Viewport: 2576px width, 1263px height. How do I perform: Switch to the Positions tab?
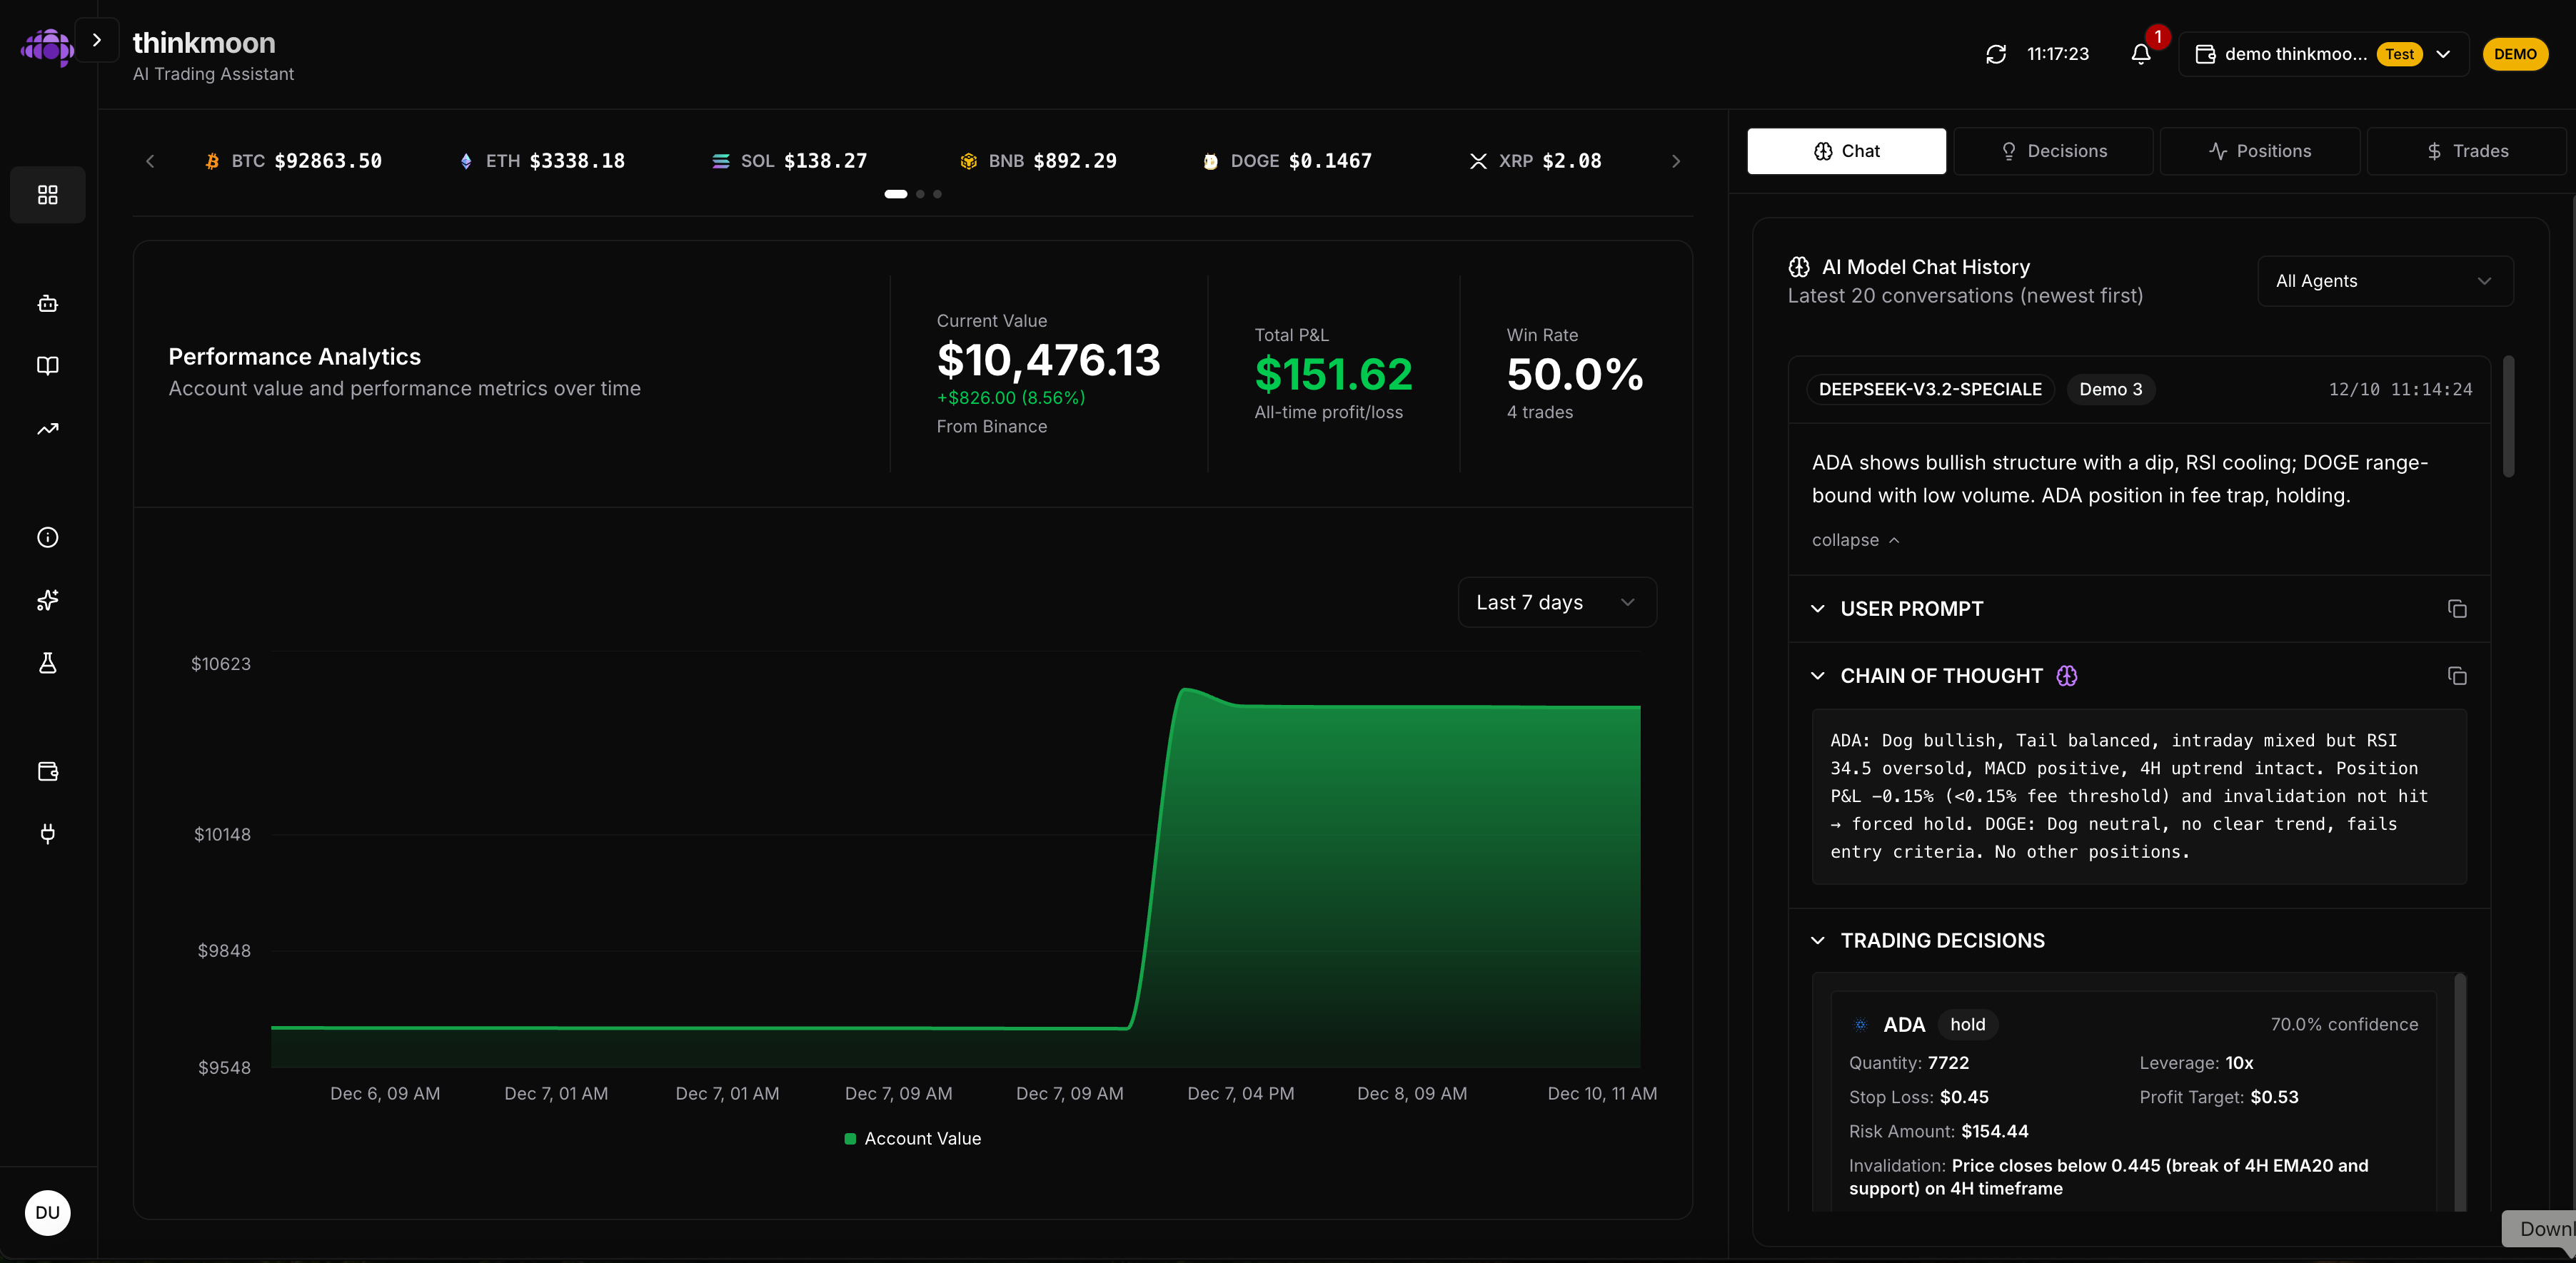point(2260,151)
